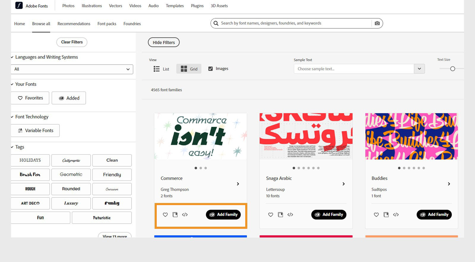This screenshot has width=475, height=262.
Task: Click the Adobe Fonts logo icon
Action: coord(19,5)
